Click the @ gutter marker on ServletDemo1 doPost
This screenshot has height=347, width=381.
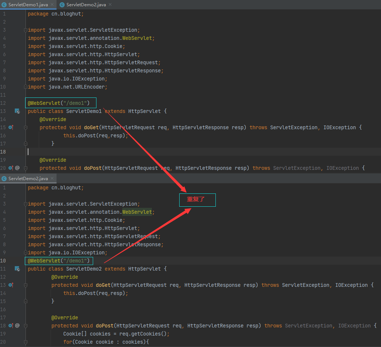17,168
